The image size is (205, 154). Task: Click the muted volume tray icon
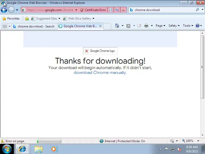[179, 149]
